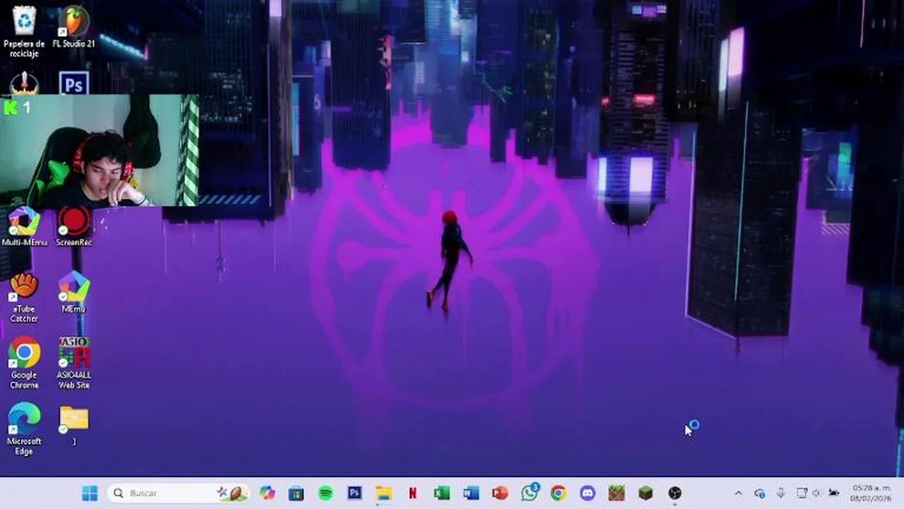Select the Microsoft Edge desktop icon

point(24,430)
